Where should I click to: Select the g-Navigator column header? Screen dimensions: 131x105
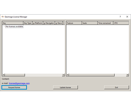(49, 23)
